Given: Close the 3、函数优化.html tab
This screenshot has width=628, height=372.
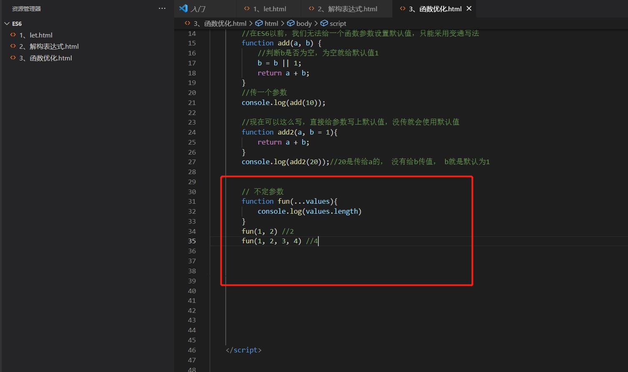Looking at the screenshot, I should (469, 8).
